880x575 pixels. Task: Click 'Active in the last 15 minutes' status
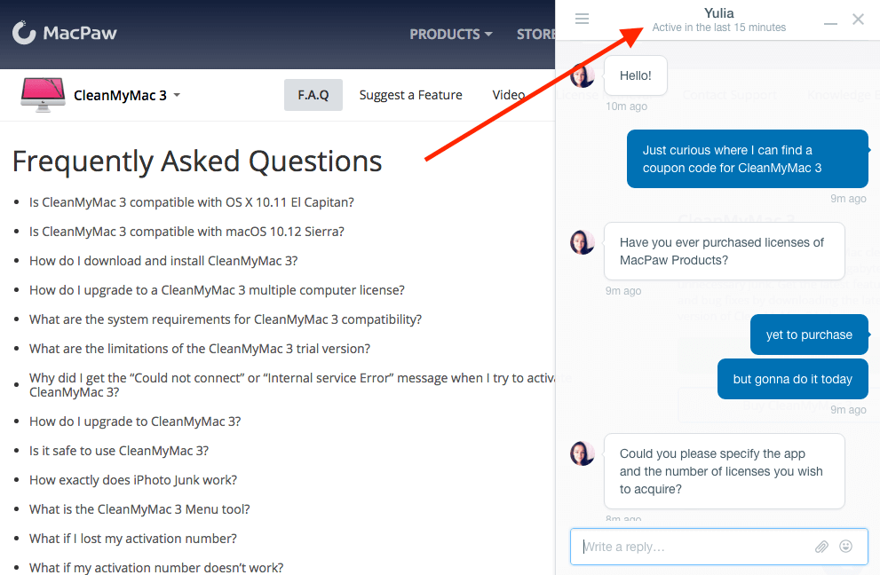(x=719, y=28)
